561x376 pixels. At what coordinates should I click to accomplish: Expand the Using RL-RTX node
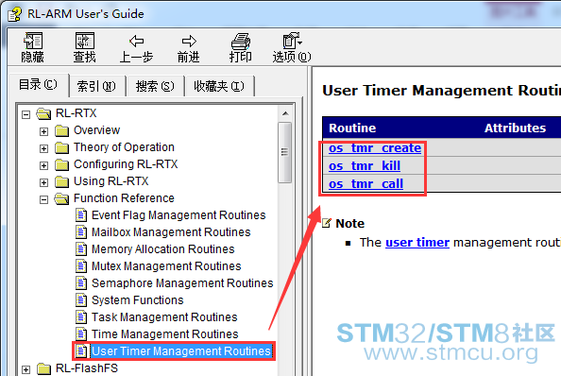click(x=43, y=182)
